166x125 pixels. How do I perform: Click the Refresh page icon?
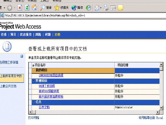click(x=27, y=8)
